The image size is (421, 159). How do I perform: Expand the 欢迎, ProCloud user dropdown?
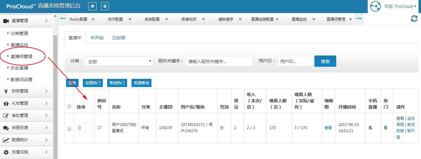click(x=400, y=6)
